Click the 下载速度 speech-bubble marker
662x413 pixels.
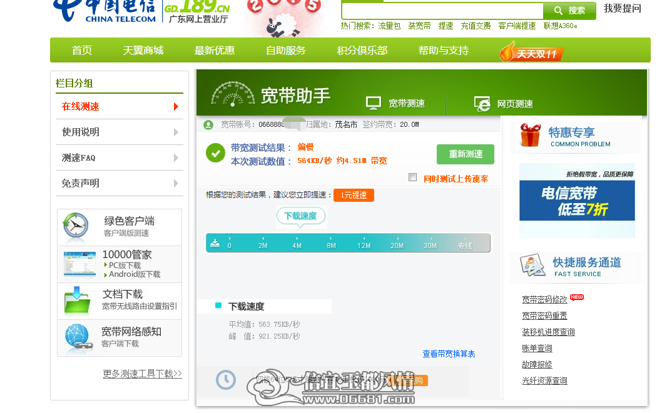click(x=301, y=217)
